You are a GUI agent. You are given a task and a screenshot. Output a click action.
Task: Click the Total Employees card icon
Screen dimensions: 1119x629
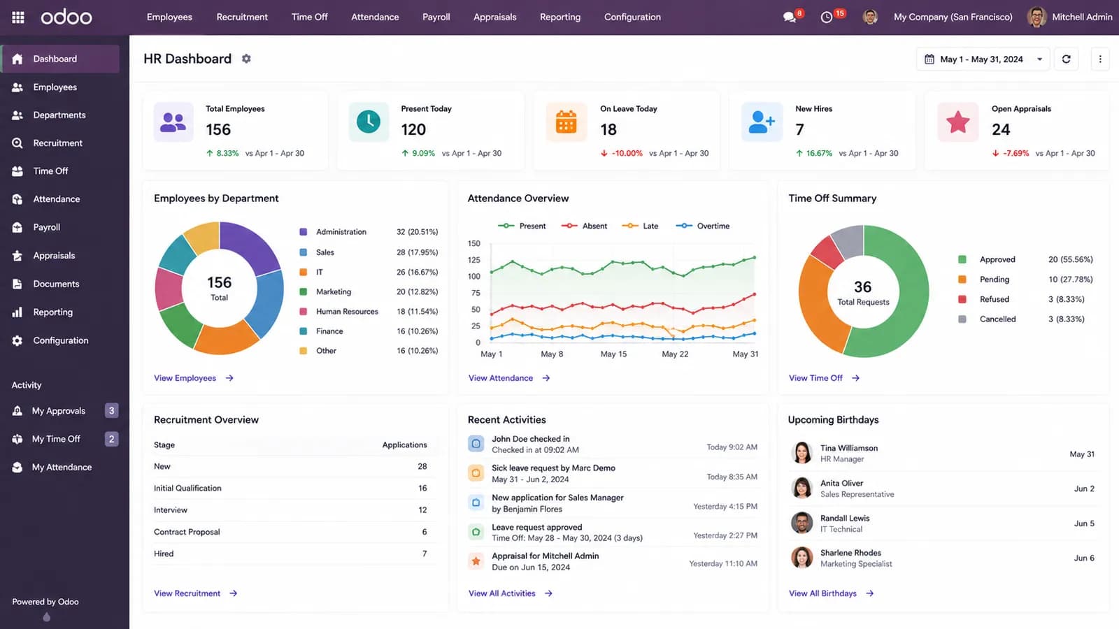(173, 122)
